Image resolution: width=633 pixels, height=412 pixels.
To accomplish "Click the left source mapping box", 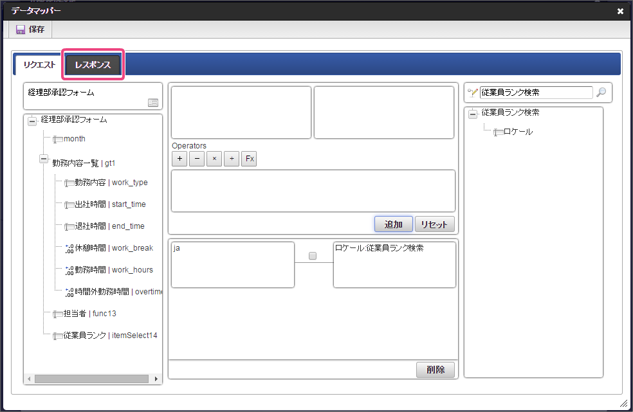I will point(241,112).
